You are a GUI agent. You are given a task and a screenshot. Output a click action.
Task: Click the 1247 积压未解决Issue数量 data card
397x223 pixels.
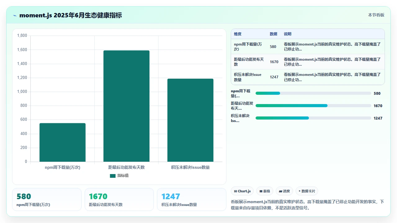(192, 199)
